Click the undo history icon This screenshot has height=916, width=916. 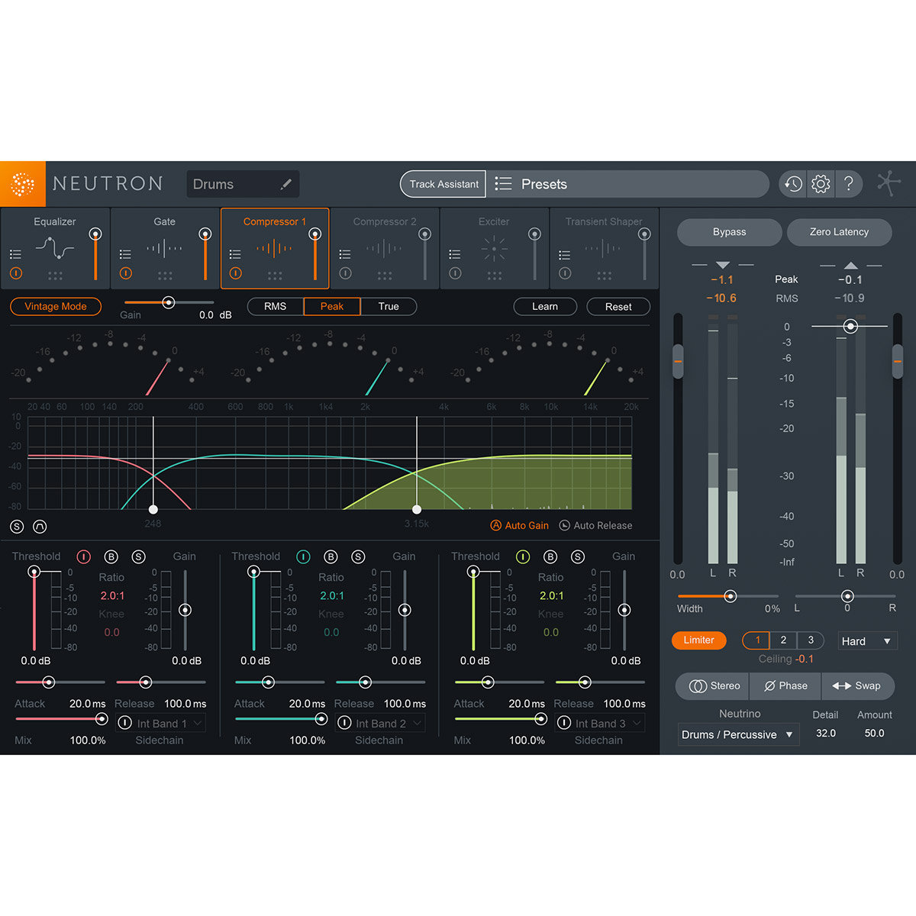[792, 183]
